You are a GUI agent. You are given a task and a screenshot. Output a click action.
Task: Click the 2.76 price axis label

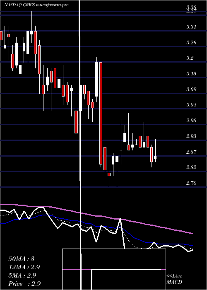[x=191, y=183]
